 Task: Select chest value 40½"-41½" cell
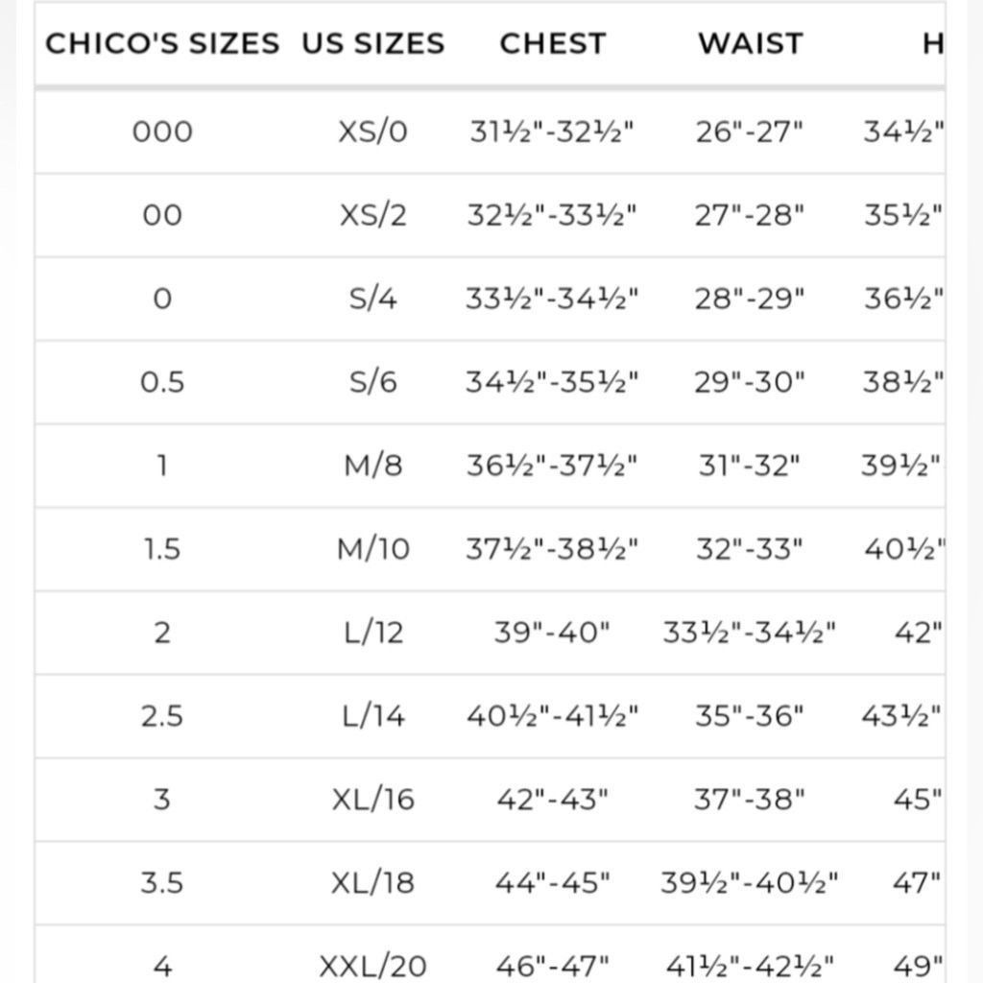552,716
